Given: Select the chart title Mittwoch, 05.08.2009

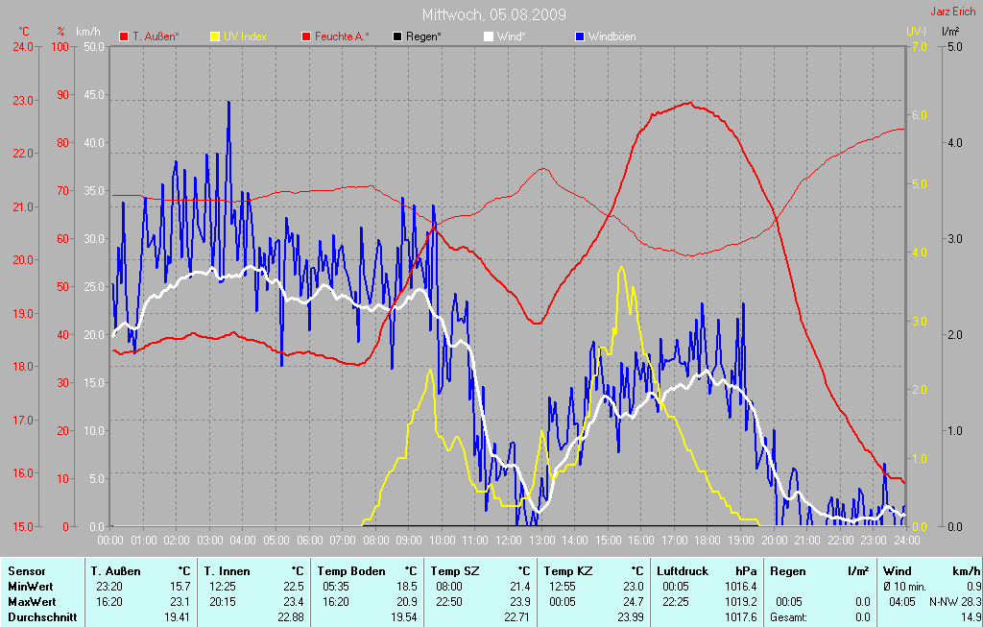Looking at the screenshot, I should [x=493, y=14].
